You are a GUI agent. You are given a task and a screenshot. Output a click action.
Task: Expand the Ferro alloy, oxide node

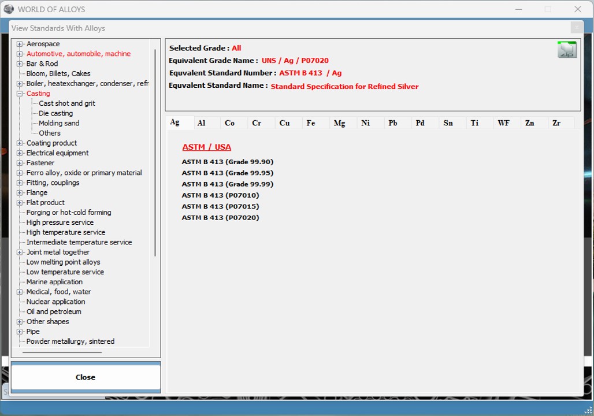tap(19, 173)
